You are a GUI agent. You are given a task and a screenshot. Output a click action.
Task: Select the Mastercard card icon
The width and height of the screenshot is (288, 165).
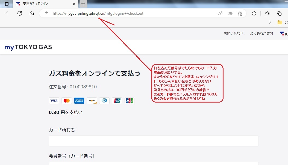(x=66, y=101)
